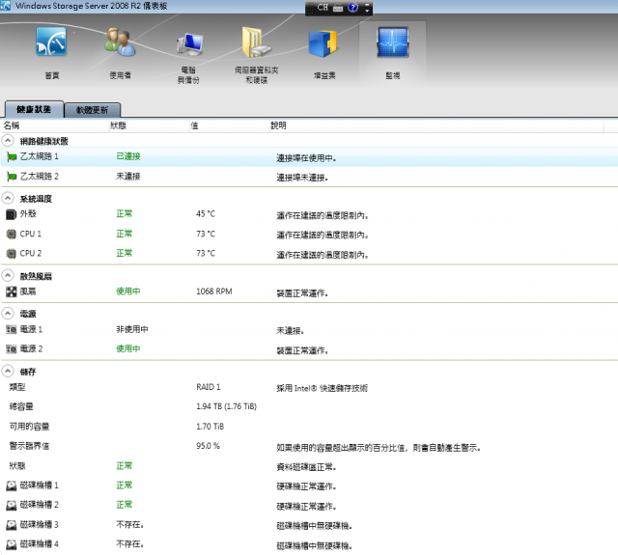The height and width of the screenshot is (555, 618).
Task: Click the 乙太網路 1 network card icon
Action: pos(12,157)
